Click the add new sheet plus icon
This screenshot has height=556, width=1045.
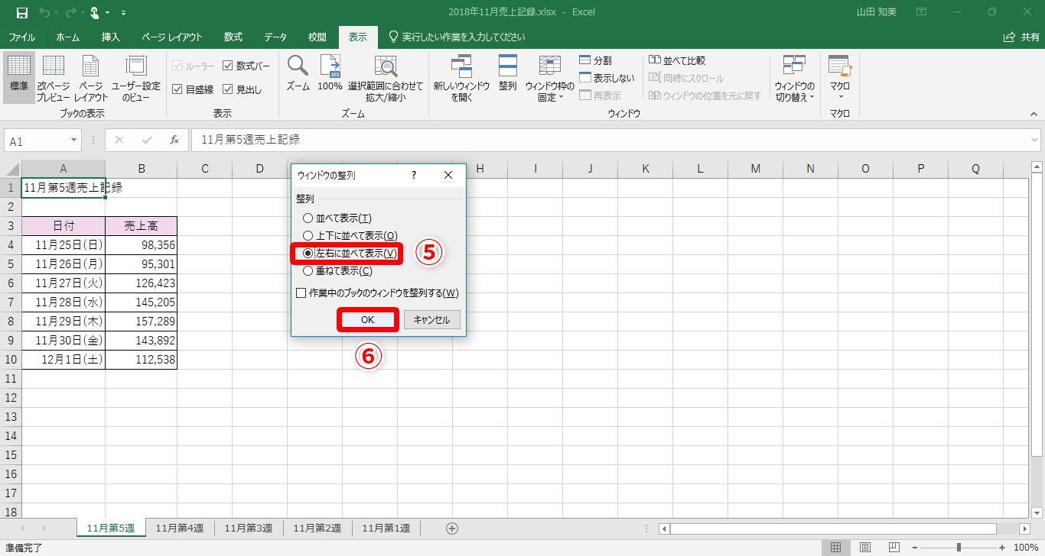[452, 528]
